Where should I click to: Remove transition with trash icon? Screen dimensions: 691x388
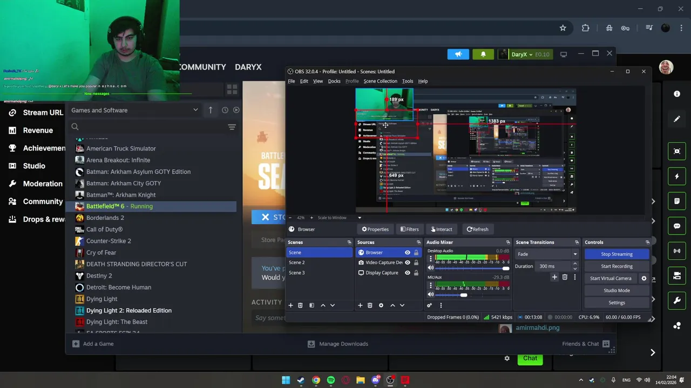(x=565, y=277)
